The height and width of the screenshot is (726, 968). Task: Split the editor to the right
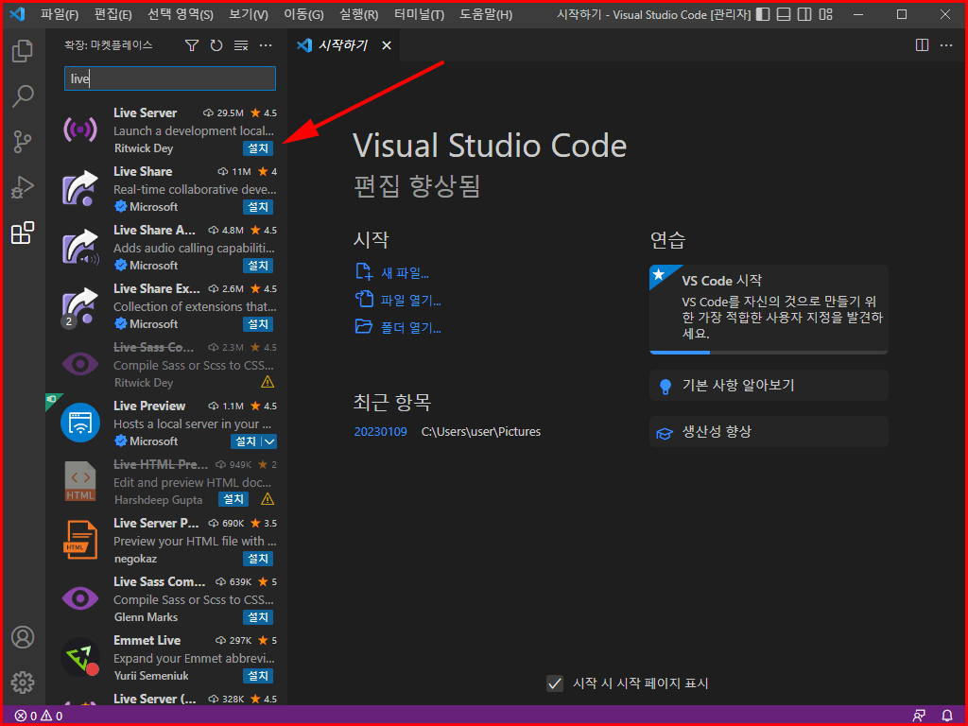pos(922,45)
